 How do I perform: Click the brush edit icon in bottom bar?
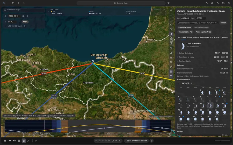[28, 141]
